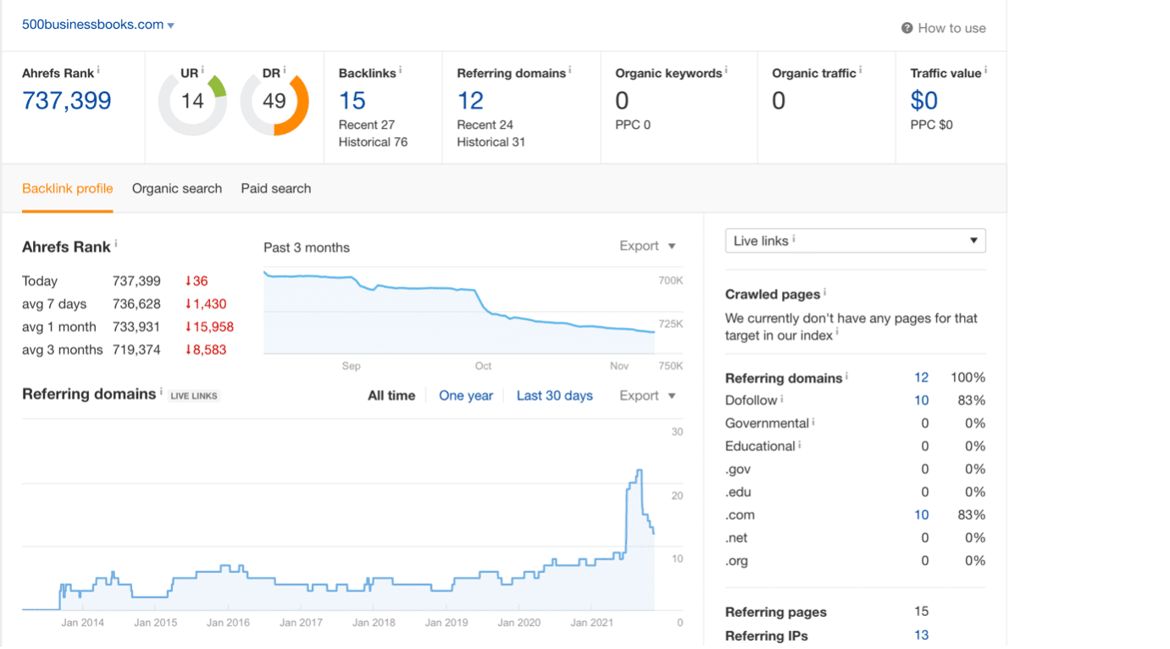Click the info icon beside Dofollow
This screenshot has width=1170, height=649.
click(x=782, y=399)
